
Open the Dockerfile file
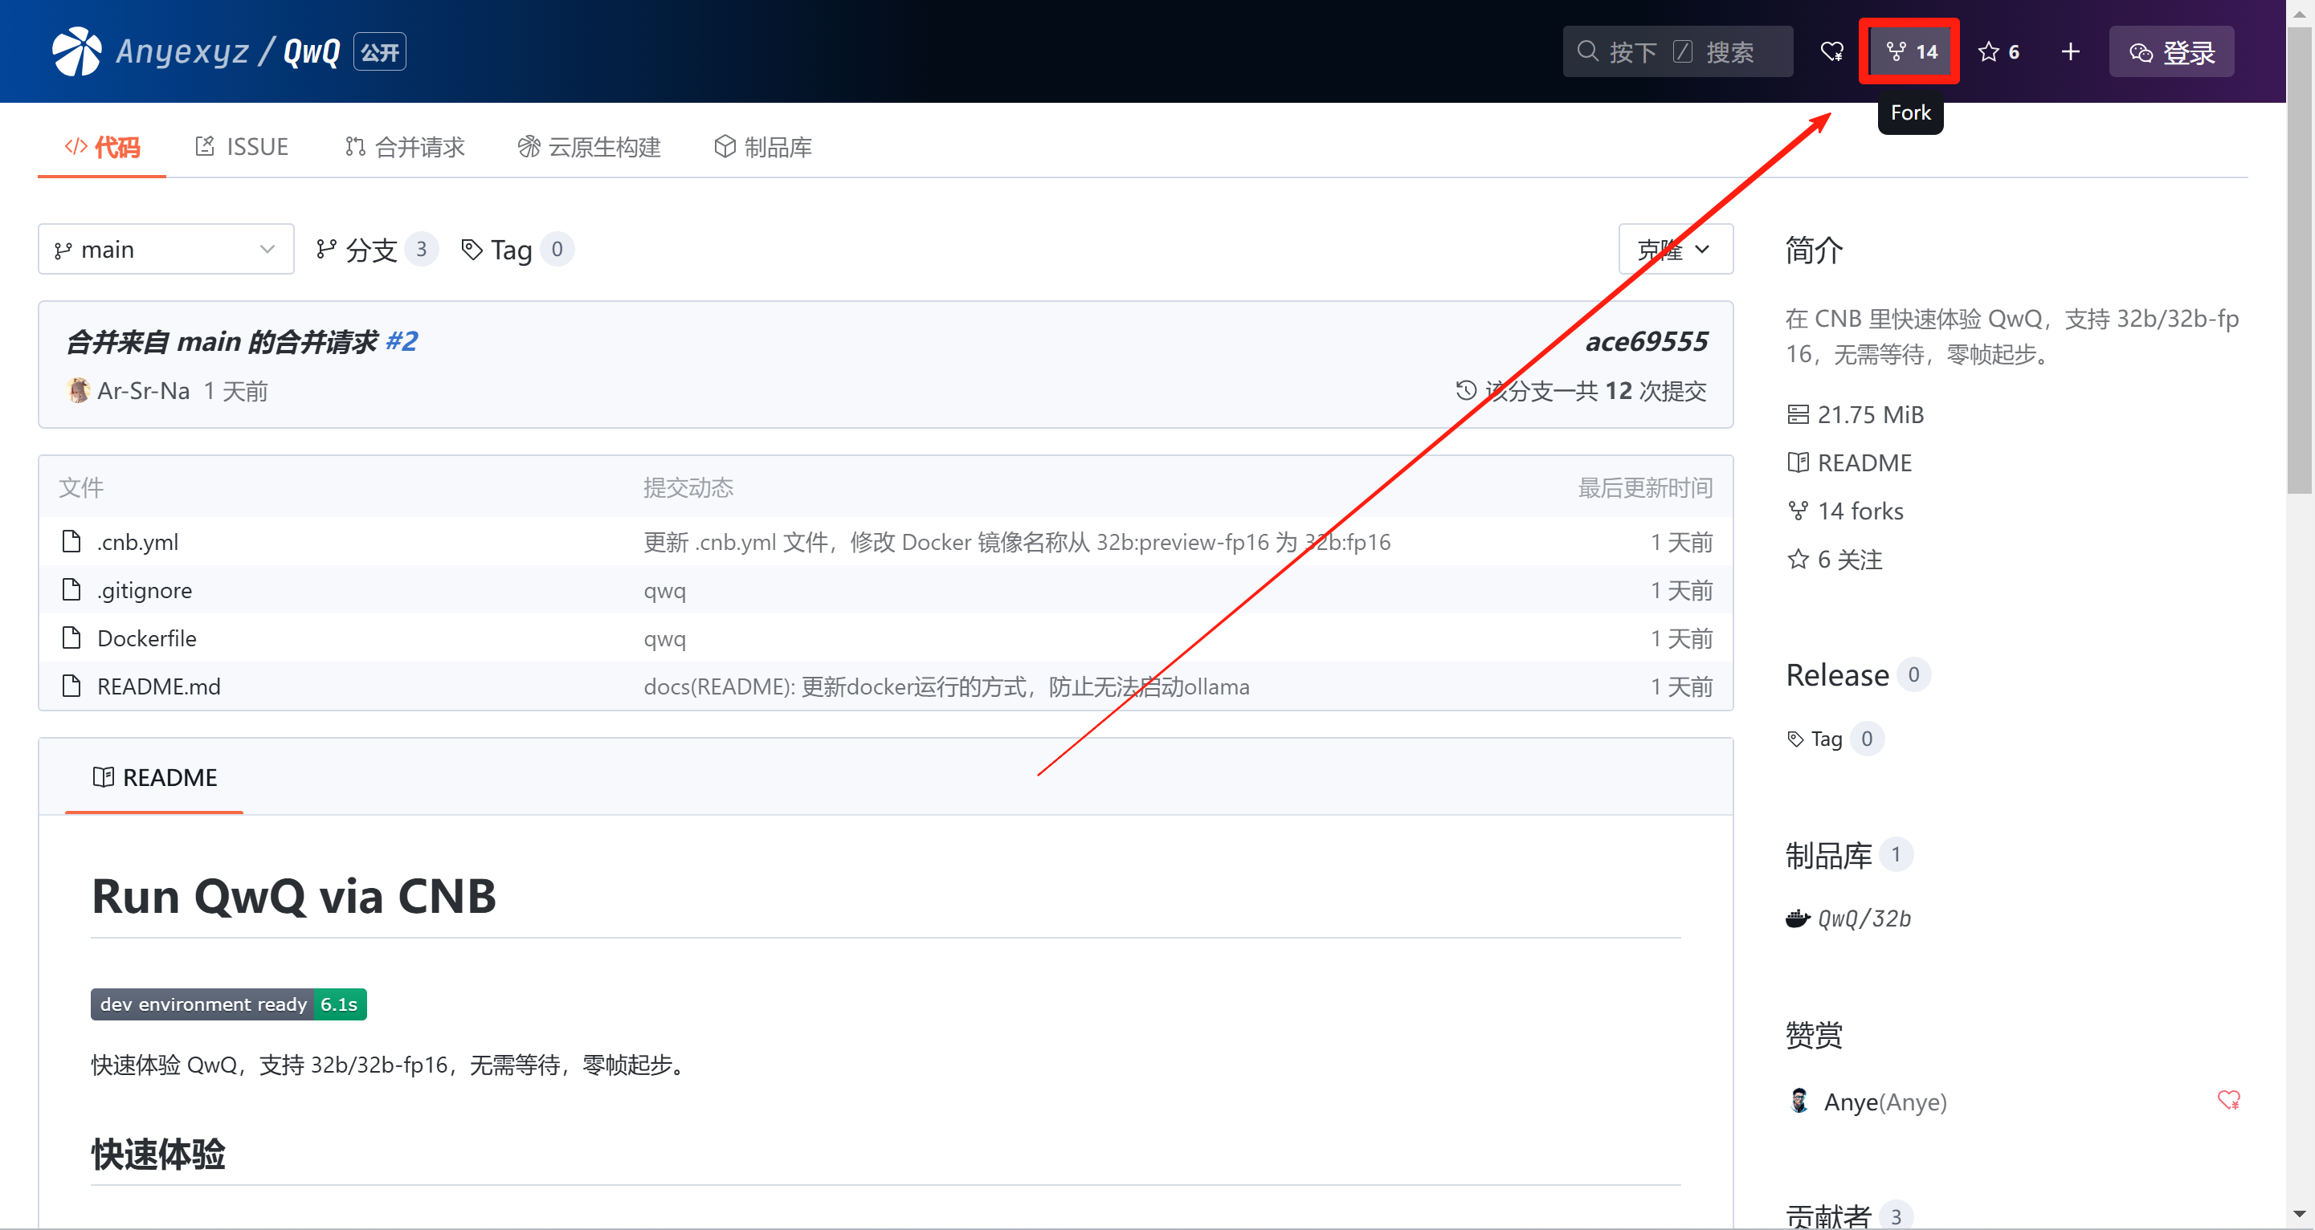click(x=146, y=638)
